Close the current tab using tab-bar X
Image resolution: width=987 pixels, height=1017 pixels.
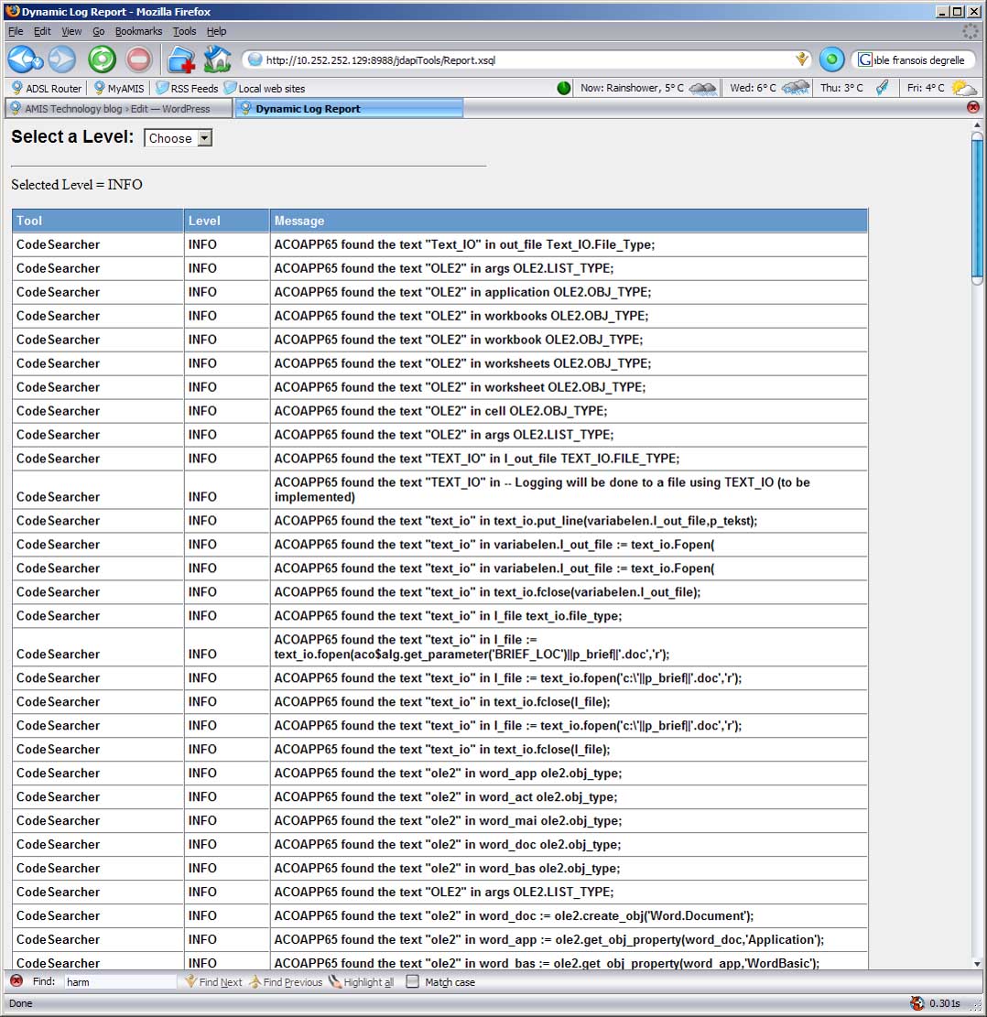(x=973, y=108)
